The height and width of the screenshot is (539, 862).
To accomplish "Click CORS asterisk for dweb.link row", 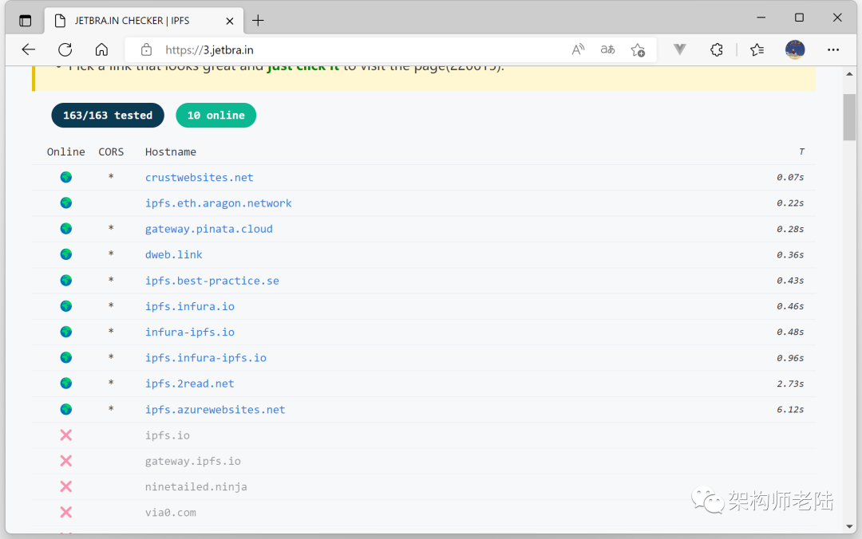I will (111, 254).
